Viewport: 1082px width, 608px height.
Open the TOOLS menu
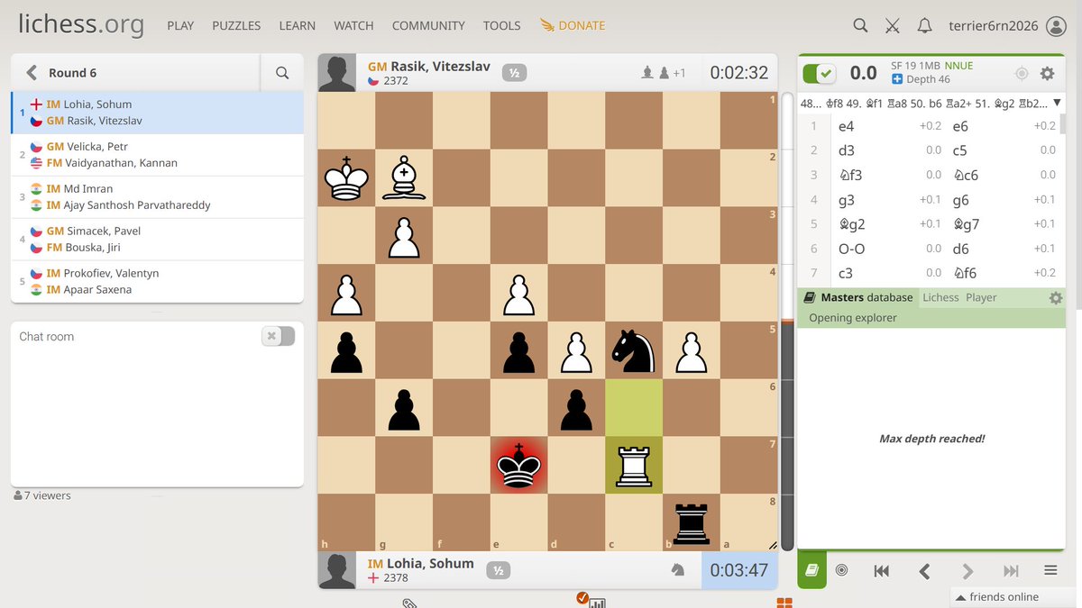[x=501, y=26]
